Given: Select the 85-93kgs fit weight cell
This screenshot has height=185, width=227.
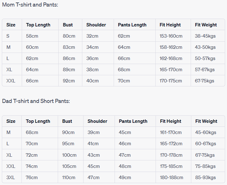Looking at the screenshot, I should tap(206, 178).
